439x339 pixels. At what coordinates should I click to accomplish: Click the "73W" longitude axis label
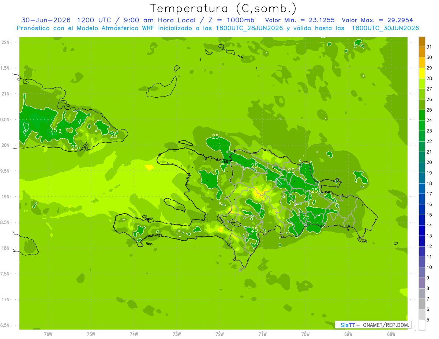[177, 335]
